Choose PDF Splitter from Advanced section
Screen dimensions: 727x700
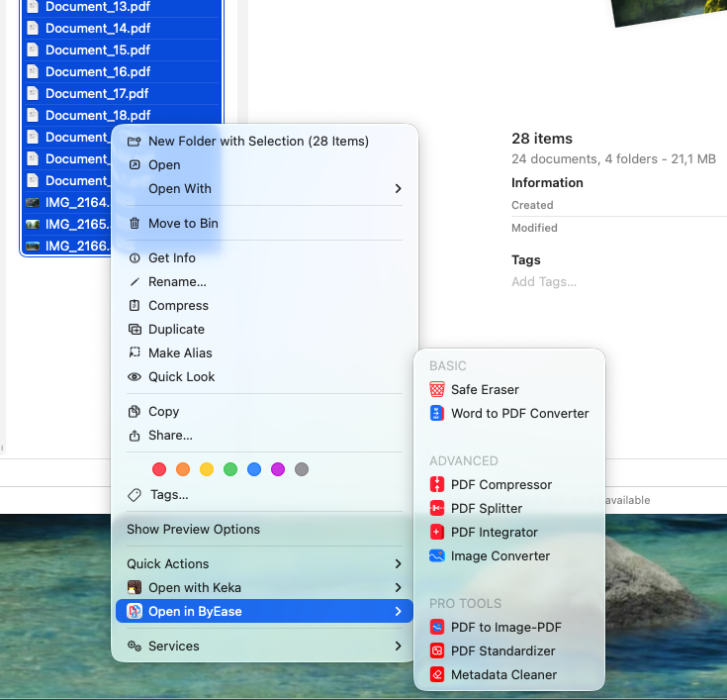[x=509, y=508]
